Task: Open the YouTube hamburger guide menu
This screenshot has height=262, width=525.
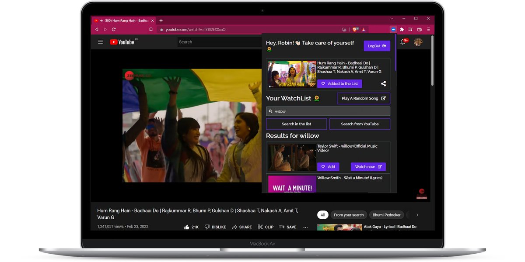Action: tap(101, 42)
